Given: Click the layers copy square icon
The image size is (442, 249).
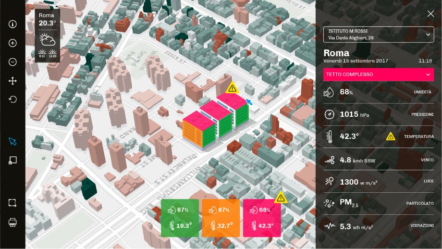Looking at the screenshot, I should (x=12, y=161).
